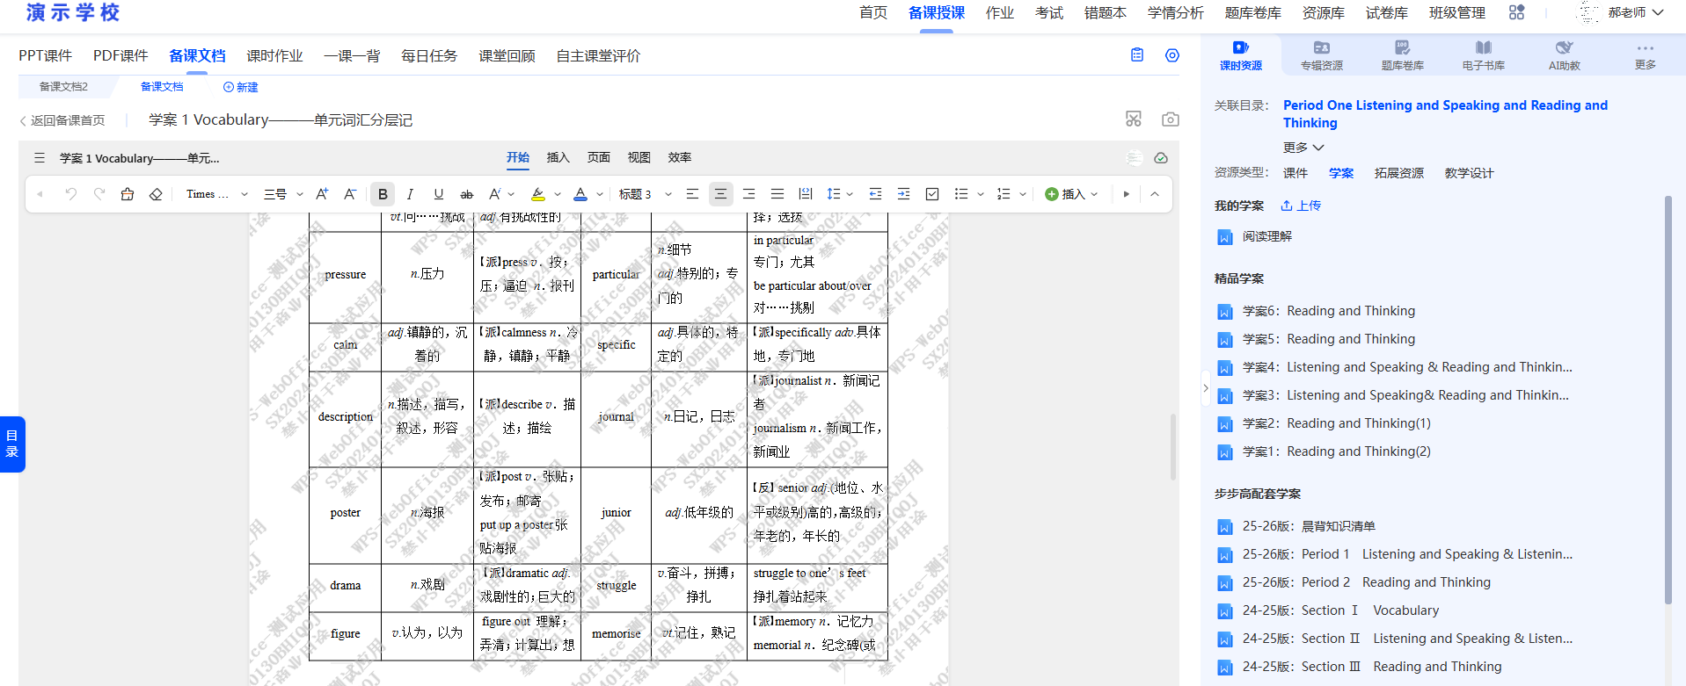Click the clear formatting eraser icon
Screen dimensions: 1686x686
(156, 194)
